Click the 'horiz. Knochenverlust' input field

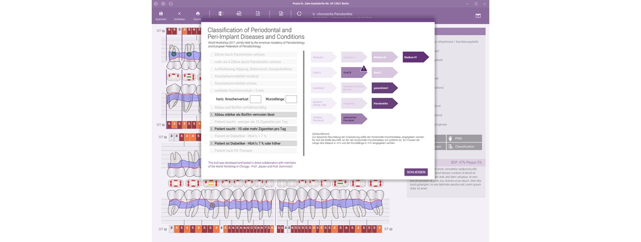(x=255, y=99)
